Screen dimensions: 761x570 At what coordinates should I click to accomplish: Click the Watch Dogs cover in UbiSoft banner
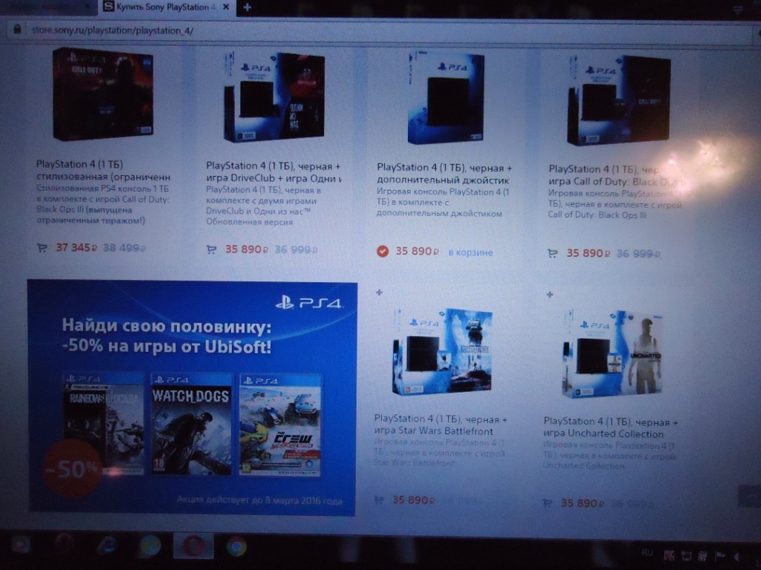(x=191, y=423)
